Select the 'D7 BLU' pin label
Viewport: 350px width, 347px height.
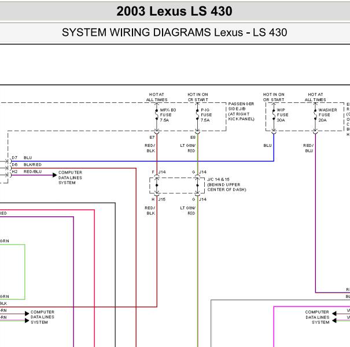coord(22,158)
